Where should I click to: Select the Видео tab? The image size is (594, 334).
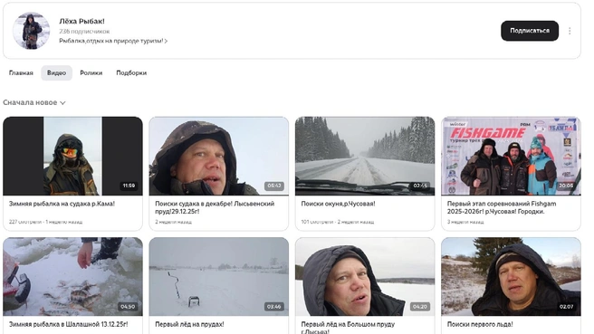(56, 72)
